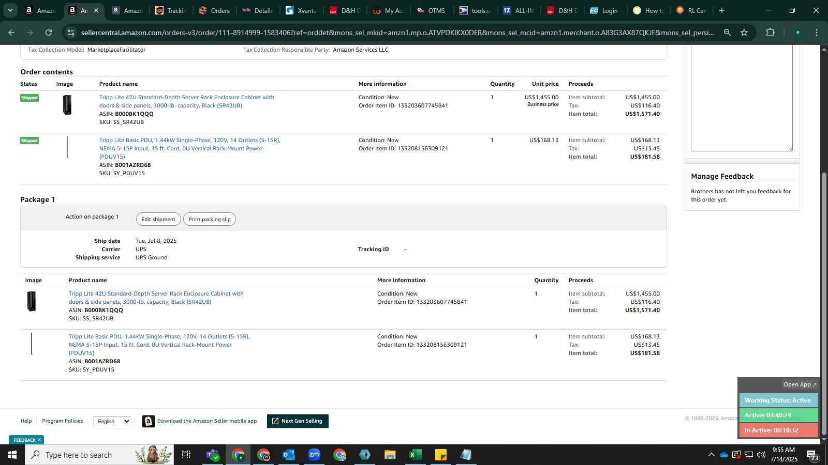The height and width of the screenshot is (465, 828).
Task: Open the volume speaker tray icon
Action: pyautogui.click(x=761, y=455)
